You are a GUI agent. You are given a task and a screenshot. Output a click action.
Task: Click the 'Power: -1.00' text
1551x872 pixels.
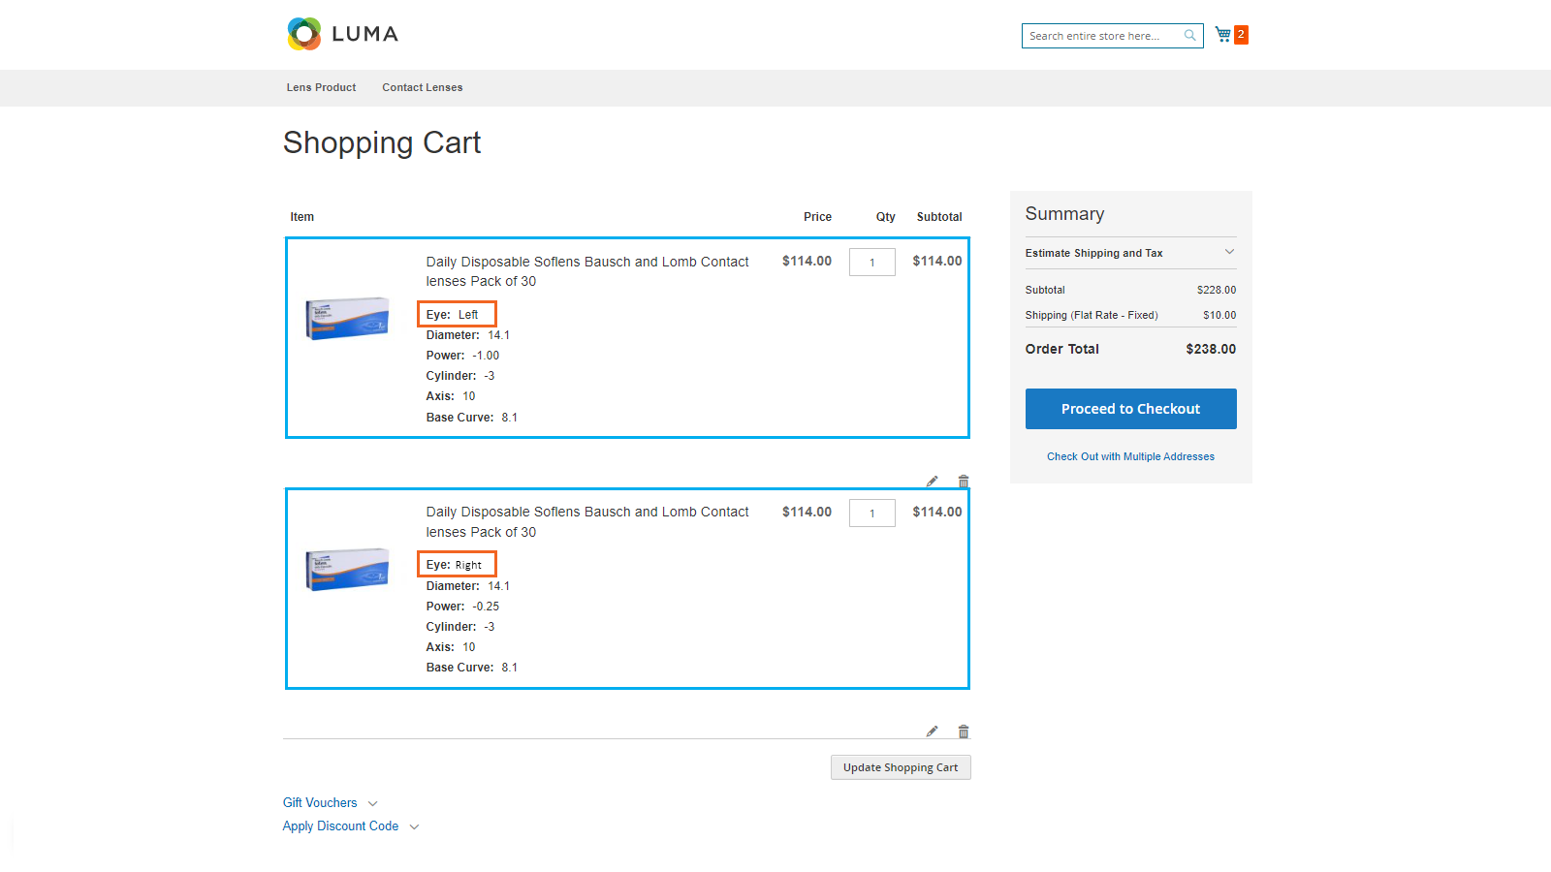tap(462, 356)
